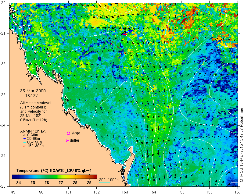
Task: Click the "30-80m" depth label
Action: 34,139
